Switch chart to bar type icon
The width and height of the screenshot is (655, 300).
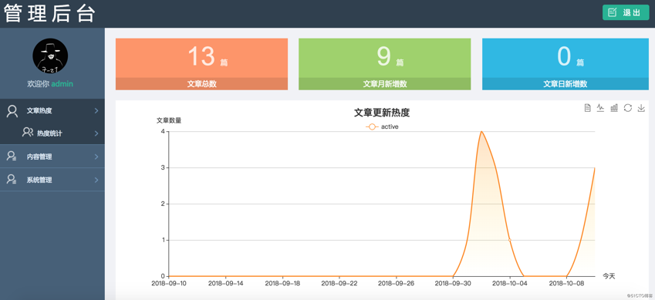pos(614,108)
